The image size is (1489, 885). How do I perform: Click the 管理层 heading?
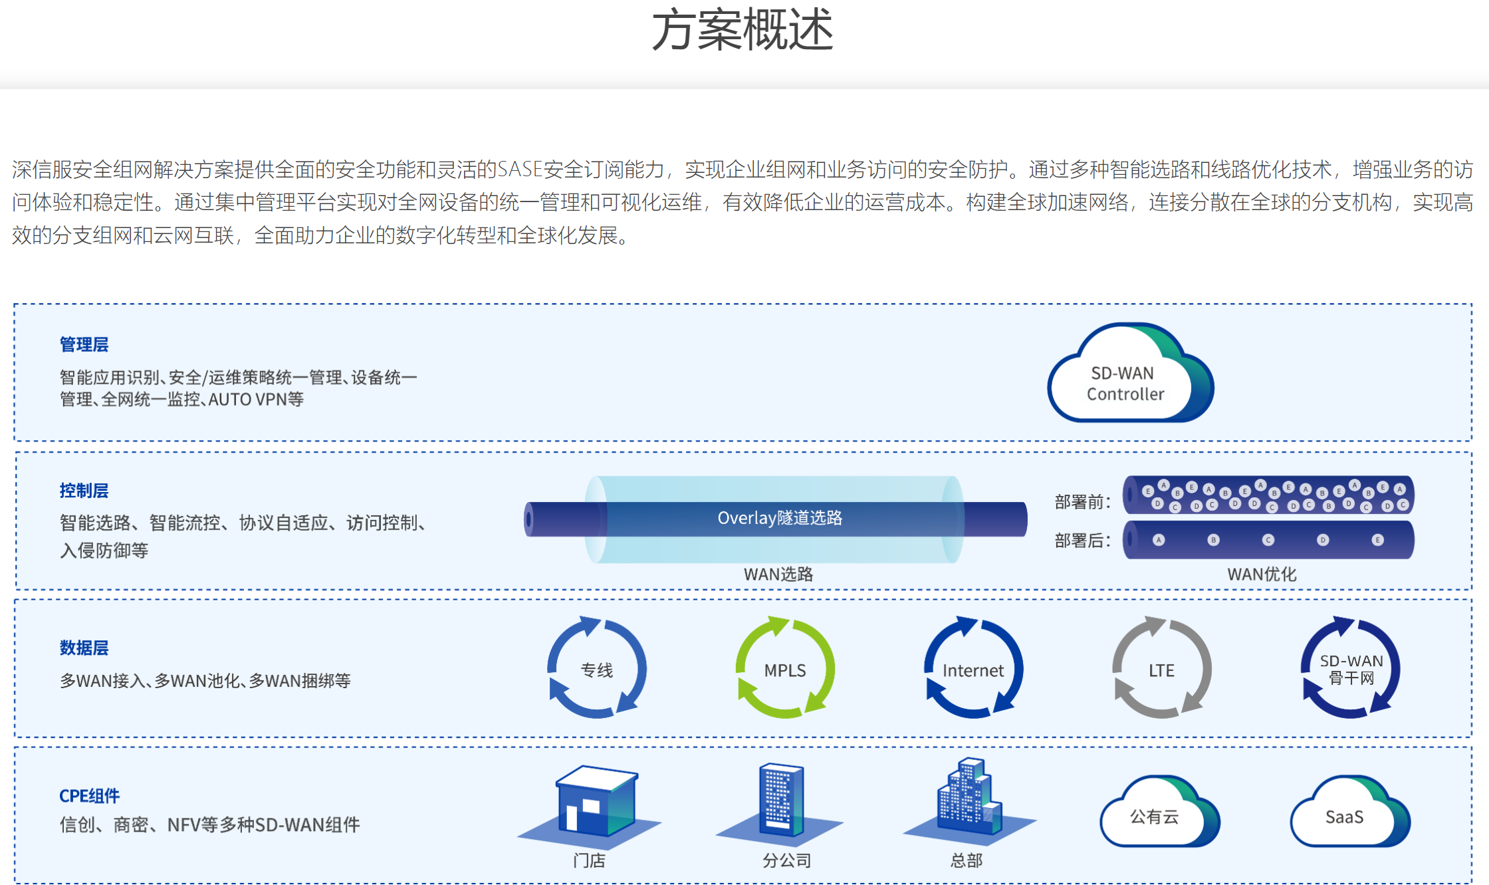[x=84, y=344]
